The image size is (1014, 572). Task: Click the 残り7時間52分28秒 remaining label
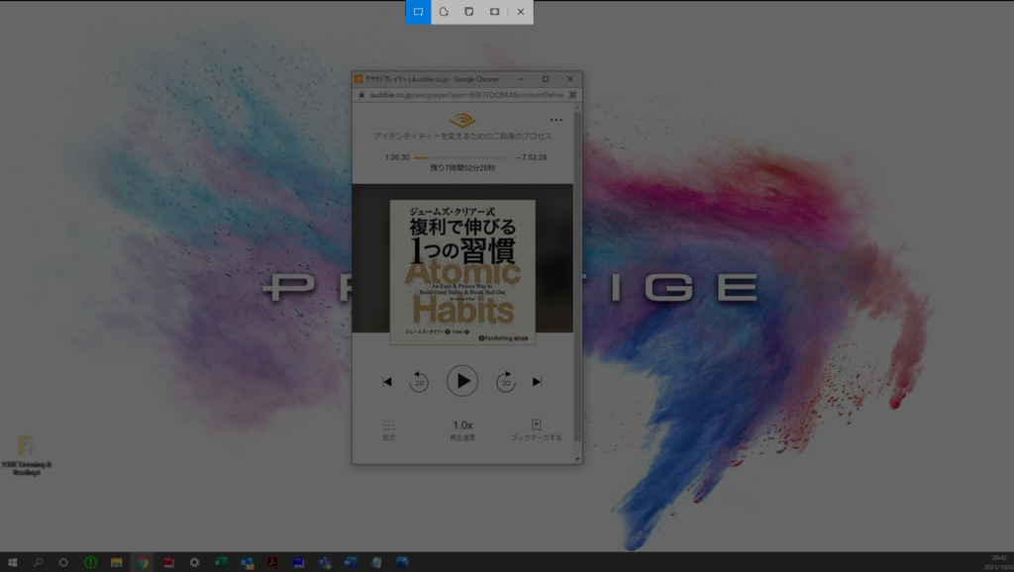click(462, 168)
